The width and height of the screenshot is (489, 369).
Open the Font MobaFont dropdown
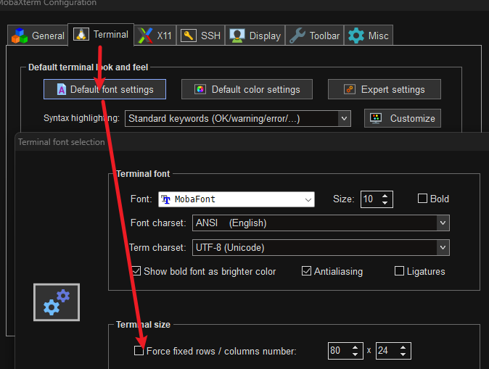coord(237,199)
